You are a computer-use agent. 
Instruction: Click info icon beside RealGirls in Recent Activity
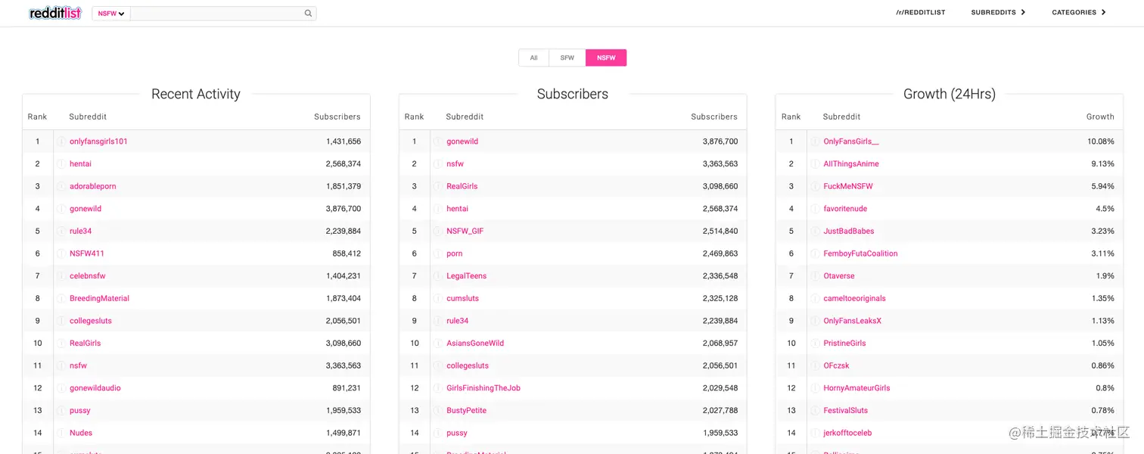tap(61, 344)
